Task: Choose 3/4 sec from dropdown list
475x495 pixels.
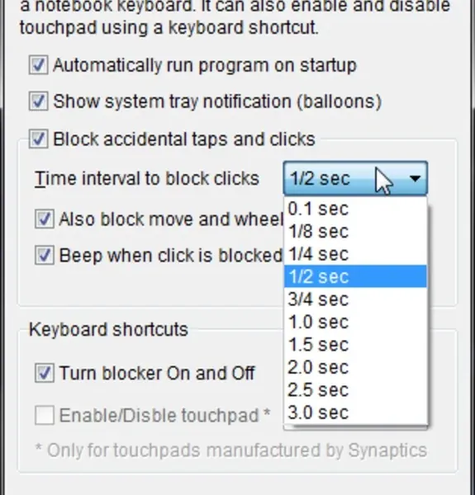Action: tap(355, 299)
